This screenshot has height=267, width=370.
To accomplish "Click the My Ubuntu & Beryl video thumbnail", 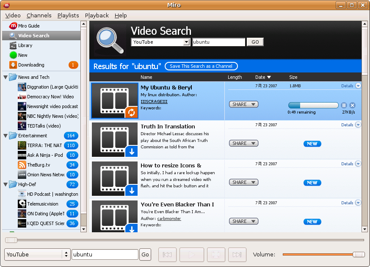I will [115, 100].
